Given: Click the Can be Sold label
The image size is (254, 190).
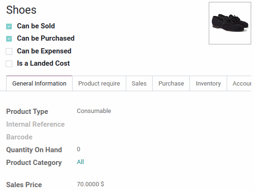Looking at the screenshot, I should [x=36, y=26].
